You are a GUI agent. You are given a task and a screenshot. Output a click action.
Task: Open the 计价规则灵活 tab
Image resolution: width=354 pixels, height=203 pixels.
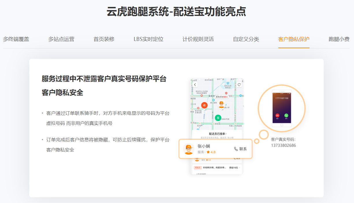(x=198, y=39)
